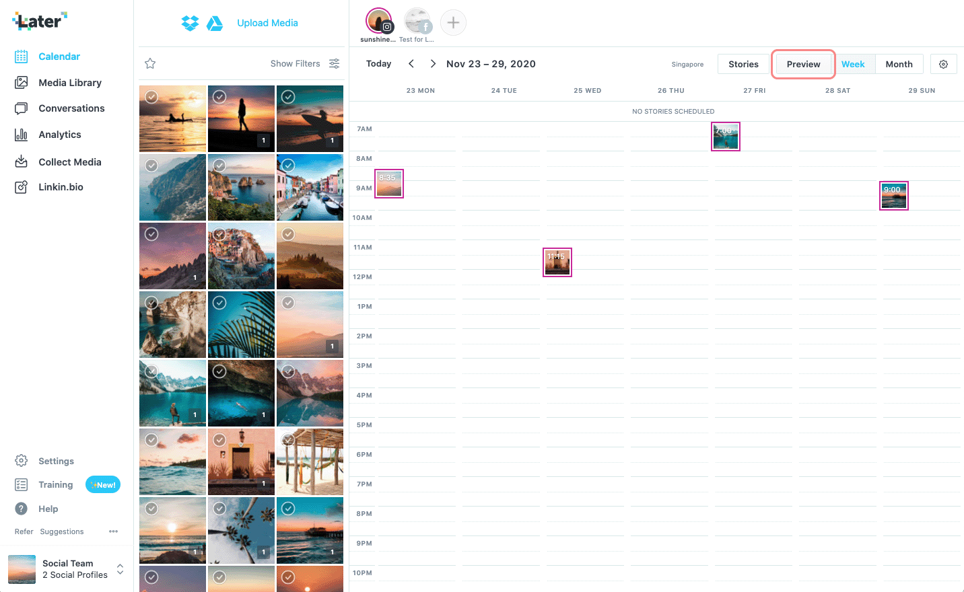
Task: Select checkmark on surfer silhouette photo
Action: coord(288,97)
